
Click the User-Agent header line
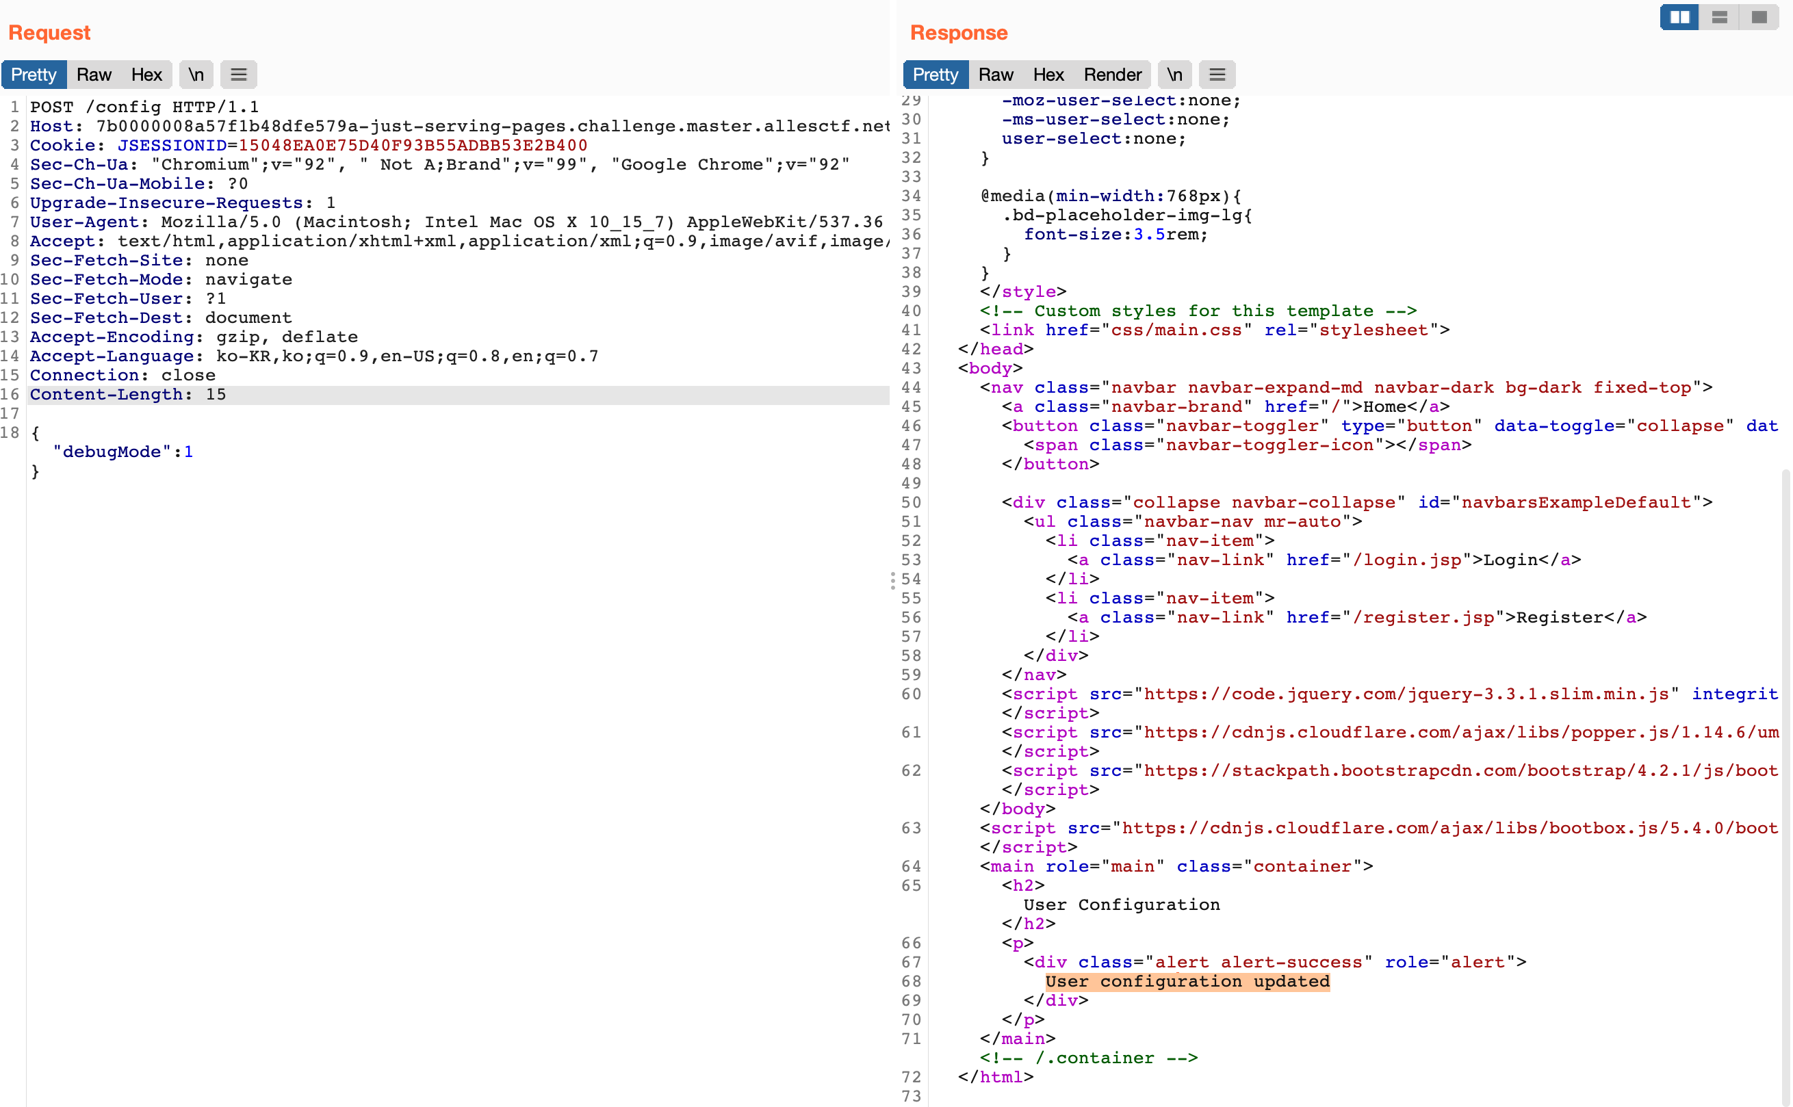click(x=457, y=222)
